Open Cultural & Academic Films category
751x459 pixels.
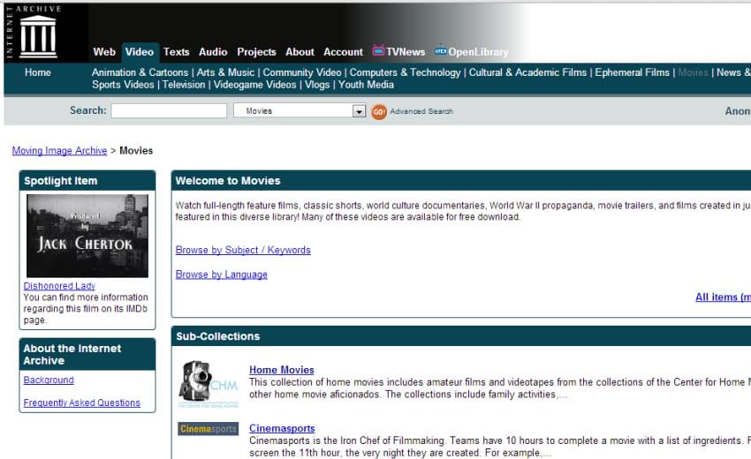tap(527, 72)
